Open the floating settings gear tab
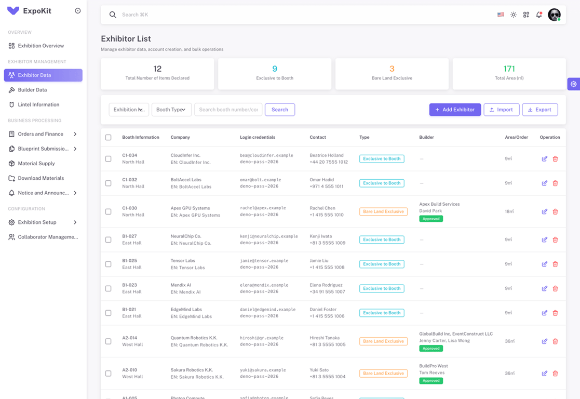Screen dimensions: 580x399 tap(573, 84)
